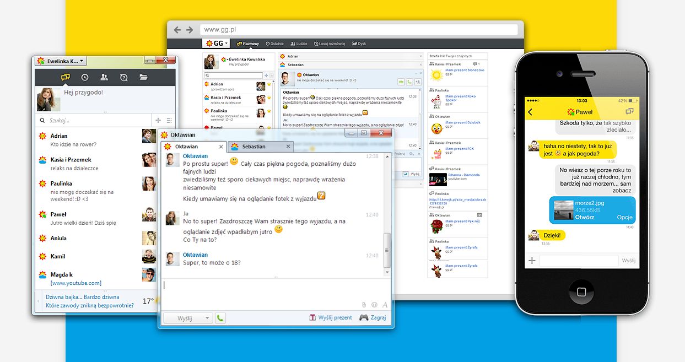The height and width of the screenshot is (362, 685).
Task: Select Ludzie tab in browser GG
Action: pyautogui.click(x=299, y=44)
